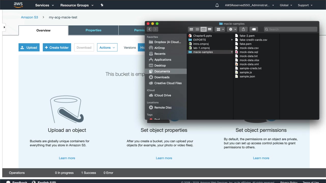Switch to the Properties tab
The width and height of the screenshot is (326, 183).
[x=93, y=30]
